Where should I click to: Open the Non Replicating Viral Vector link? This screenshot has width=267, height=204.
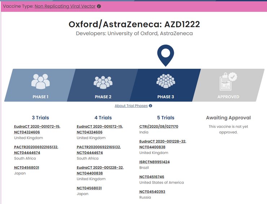[65, 6]
